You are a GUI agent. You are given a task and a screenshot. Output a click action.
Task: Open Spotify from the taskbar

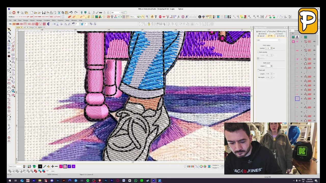tap(88, 181)
